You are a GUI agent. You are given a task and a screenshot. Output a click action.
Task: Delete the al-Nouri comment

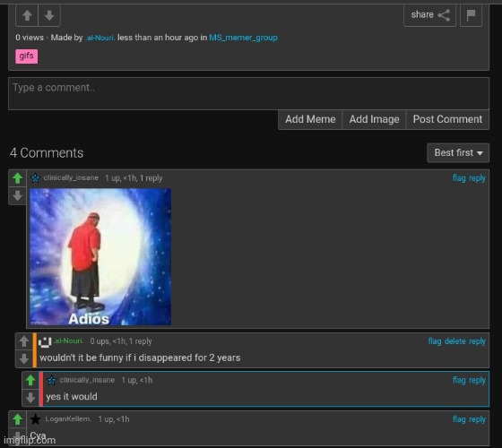(x=455, y=341)
